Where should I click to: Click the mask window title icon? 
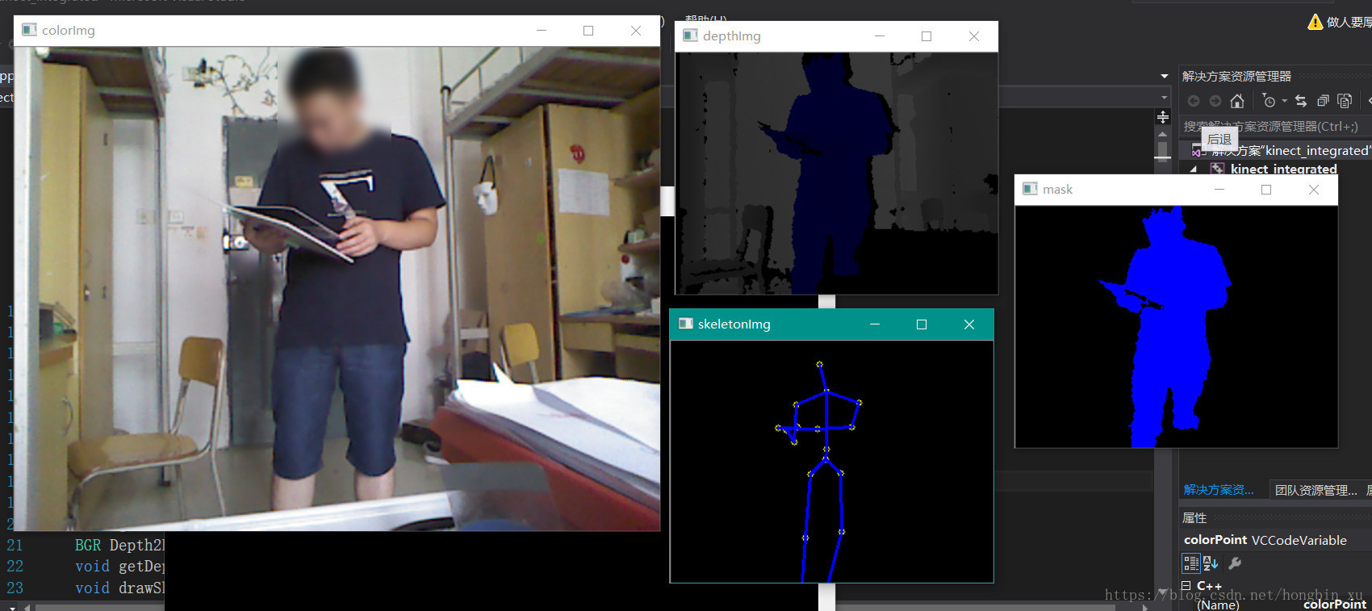1030,189
